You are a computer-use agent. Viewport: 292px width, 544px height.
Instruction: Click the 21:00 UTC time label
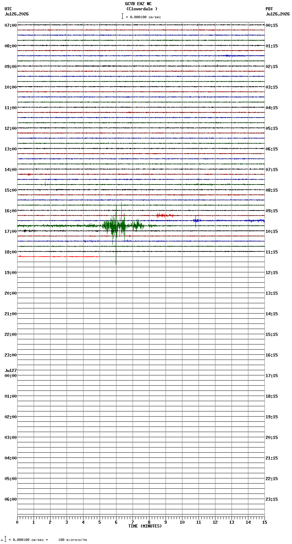[x=11, y=314]
